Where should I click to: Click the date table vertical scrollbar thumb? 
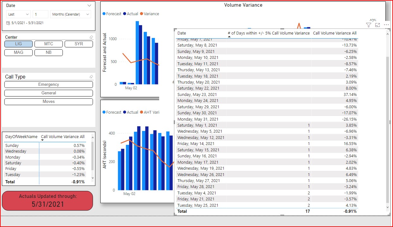pyautogui.click(x=387, y=130)
